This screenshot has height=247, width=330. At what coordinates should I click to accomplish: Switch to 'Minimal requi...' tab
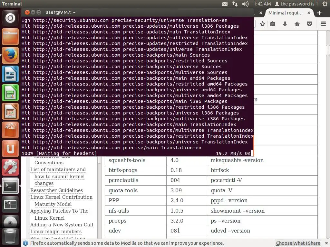coord(286,13)
